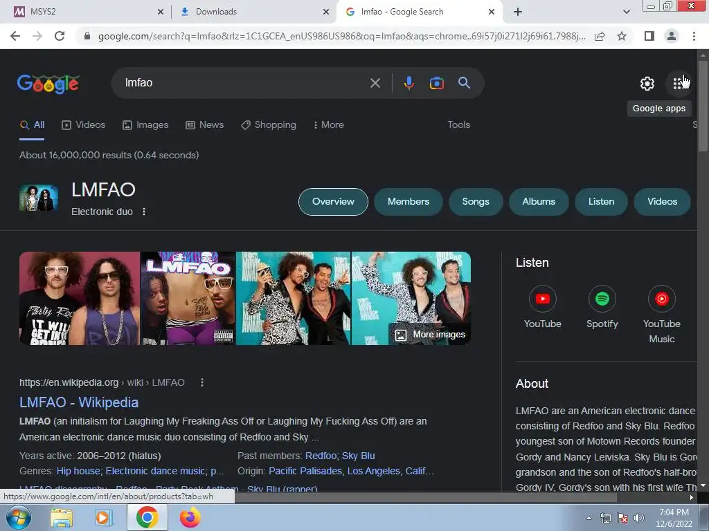Show hidden tray icons arrow
Screen dimensions: 709x531
589,518
